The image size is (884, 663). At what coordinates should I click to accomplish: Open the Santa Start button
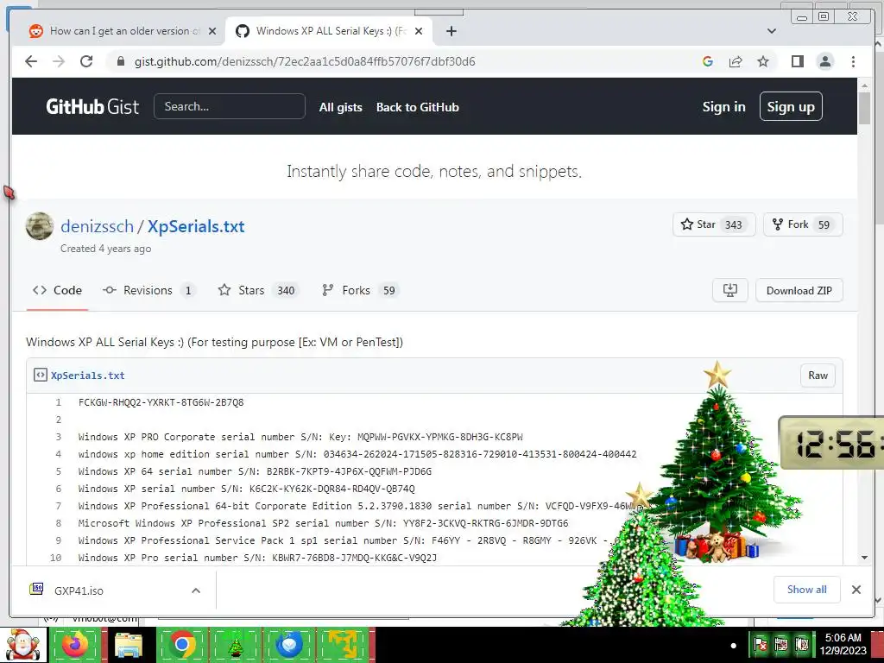(x=23, y=645)
